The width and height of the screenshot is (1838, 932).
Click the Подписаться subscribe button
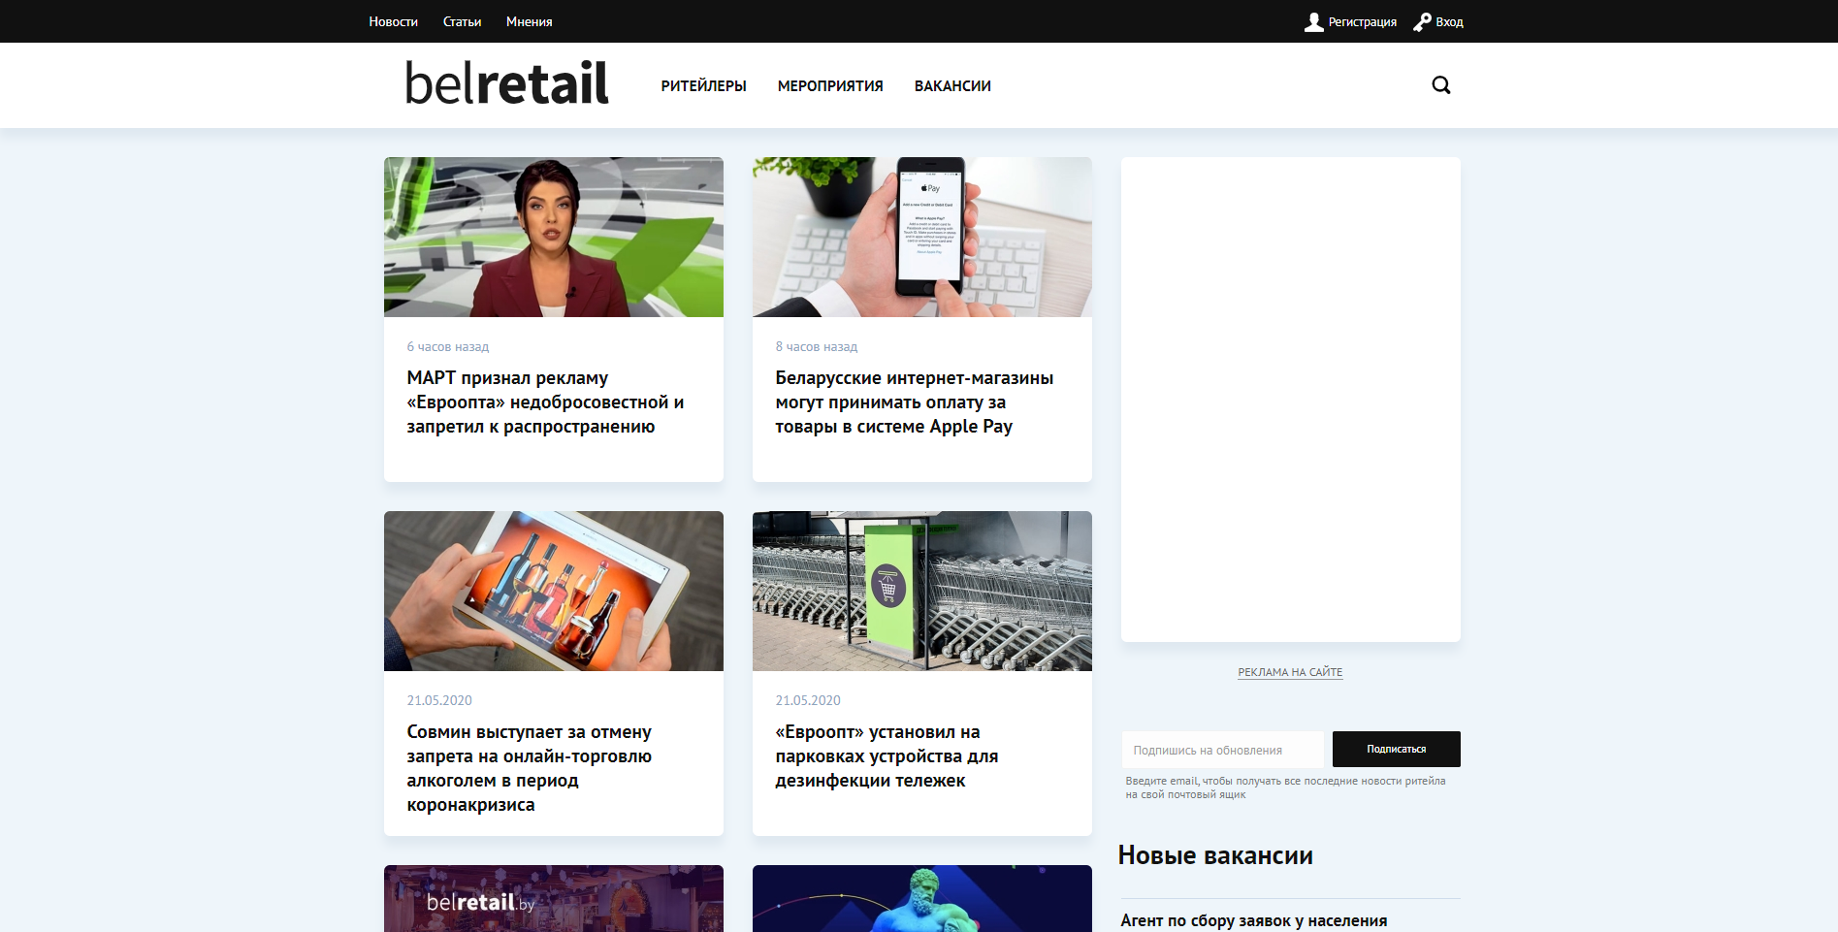(x=1396, y=749)
